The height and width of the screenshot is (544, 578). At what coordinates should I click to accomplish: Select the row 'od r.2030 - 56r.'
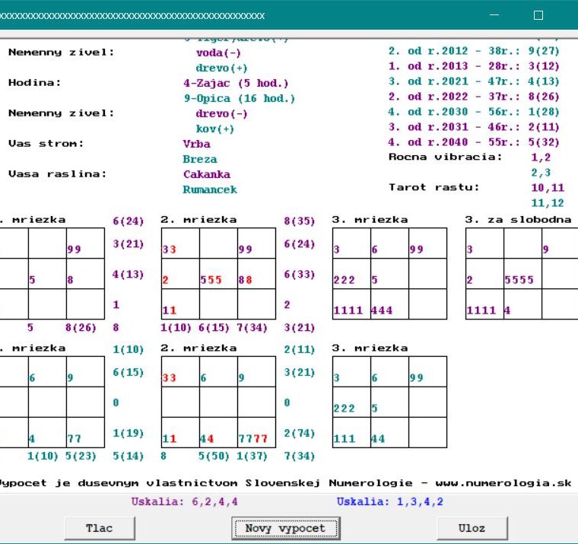point(474,112)
